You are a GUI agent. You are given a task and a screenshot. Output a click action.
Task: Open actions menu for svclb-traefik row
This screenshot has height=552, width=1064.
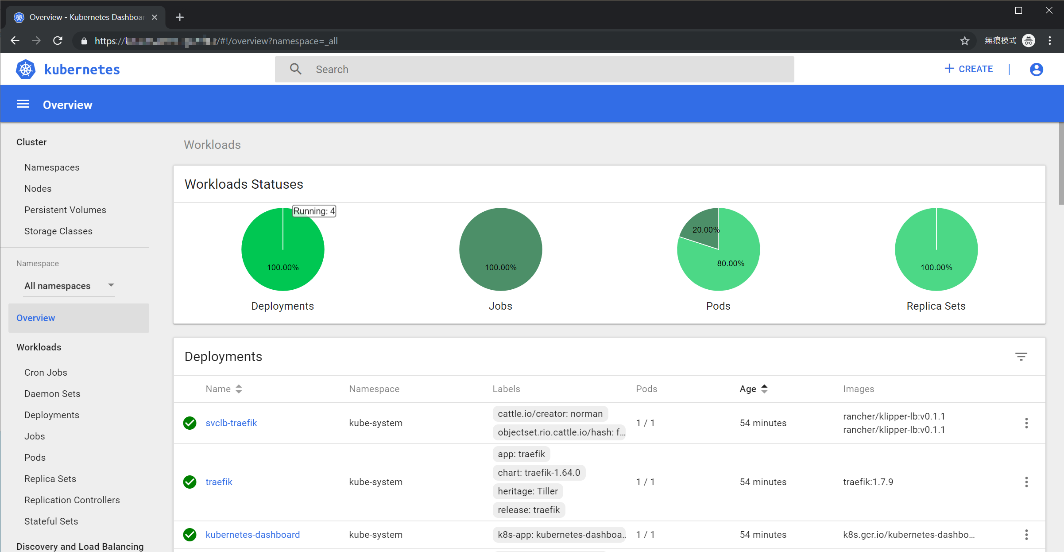(1026, 423)
